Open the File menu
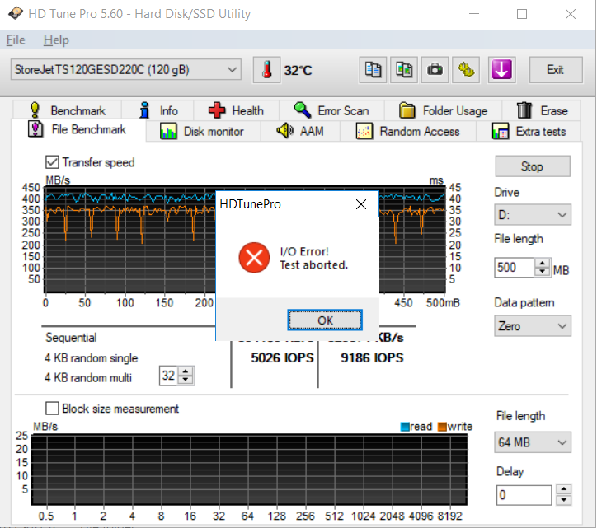The image size is (597, 528). click(x=16, y=40)
